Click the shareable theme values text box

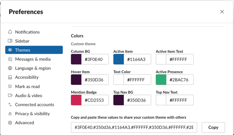tap(134, 127)
